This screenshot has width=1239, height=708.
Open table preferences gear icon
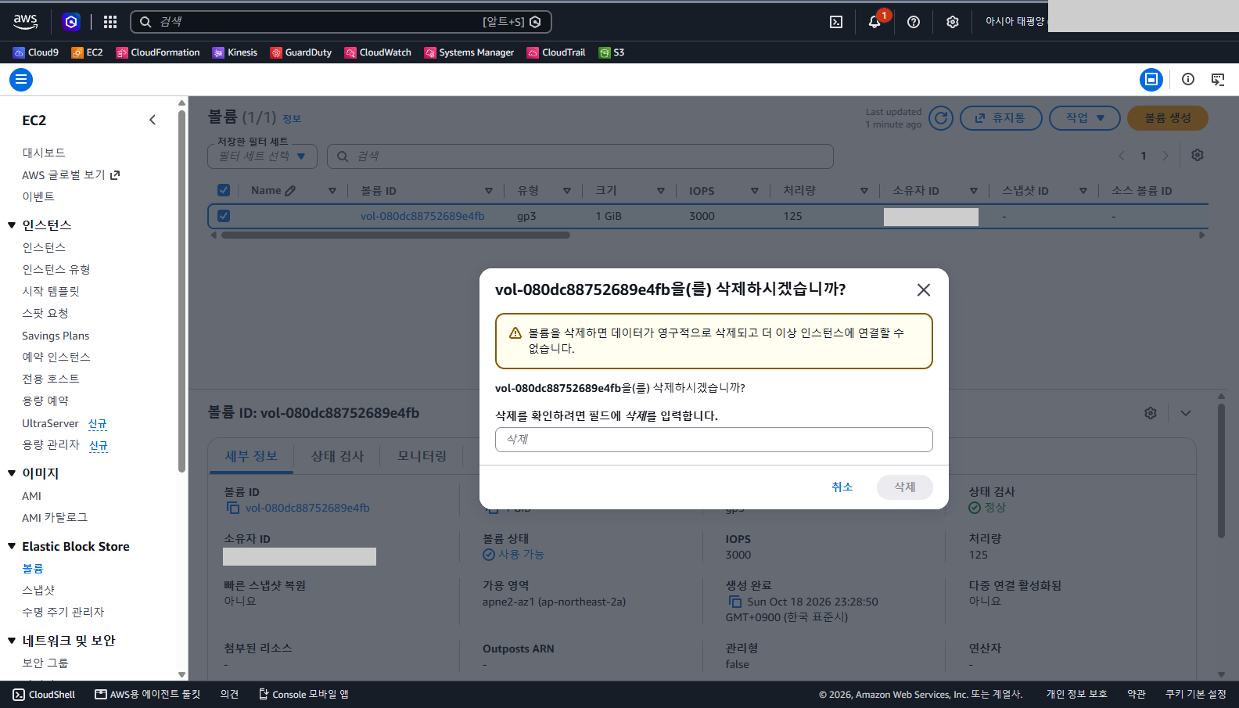pos(1198,155)
